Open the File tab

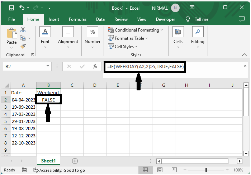tap(11, 19)
